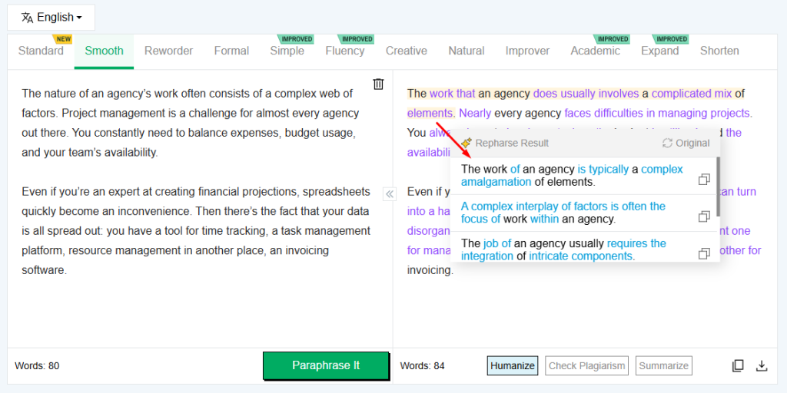Screen dimensions: 787x393
Task: Copy the first rephrase result
Action: tap(703, 180)
